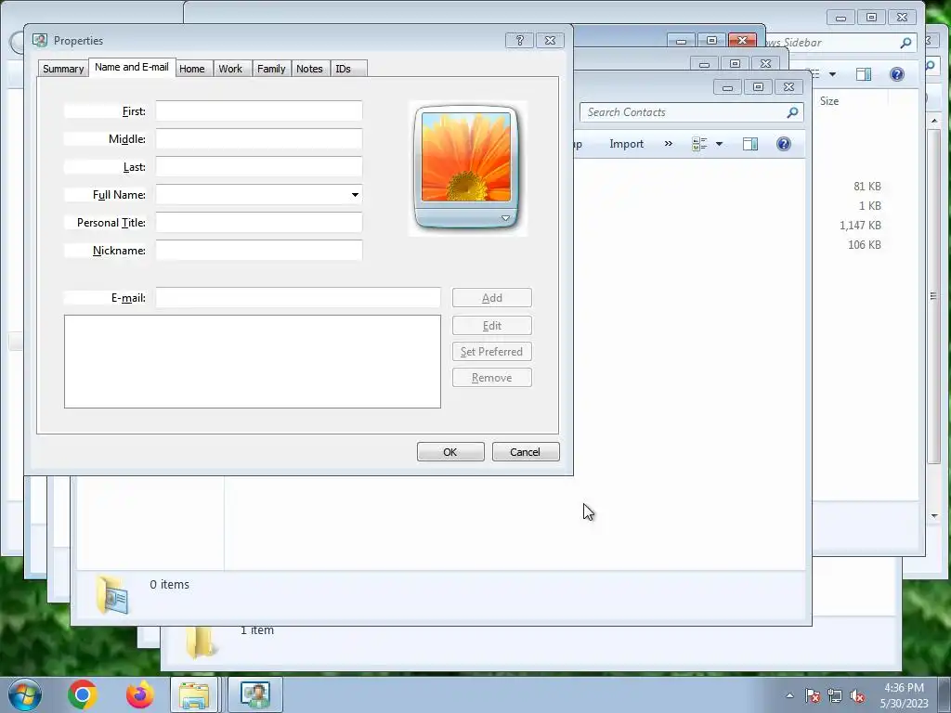Click the Set Preferred button

point(492,352)
